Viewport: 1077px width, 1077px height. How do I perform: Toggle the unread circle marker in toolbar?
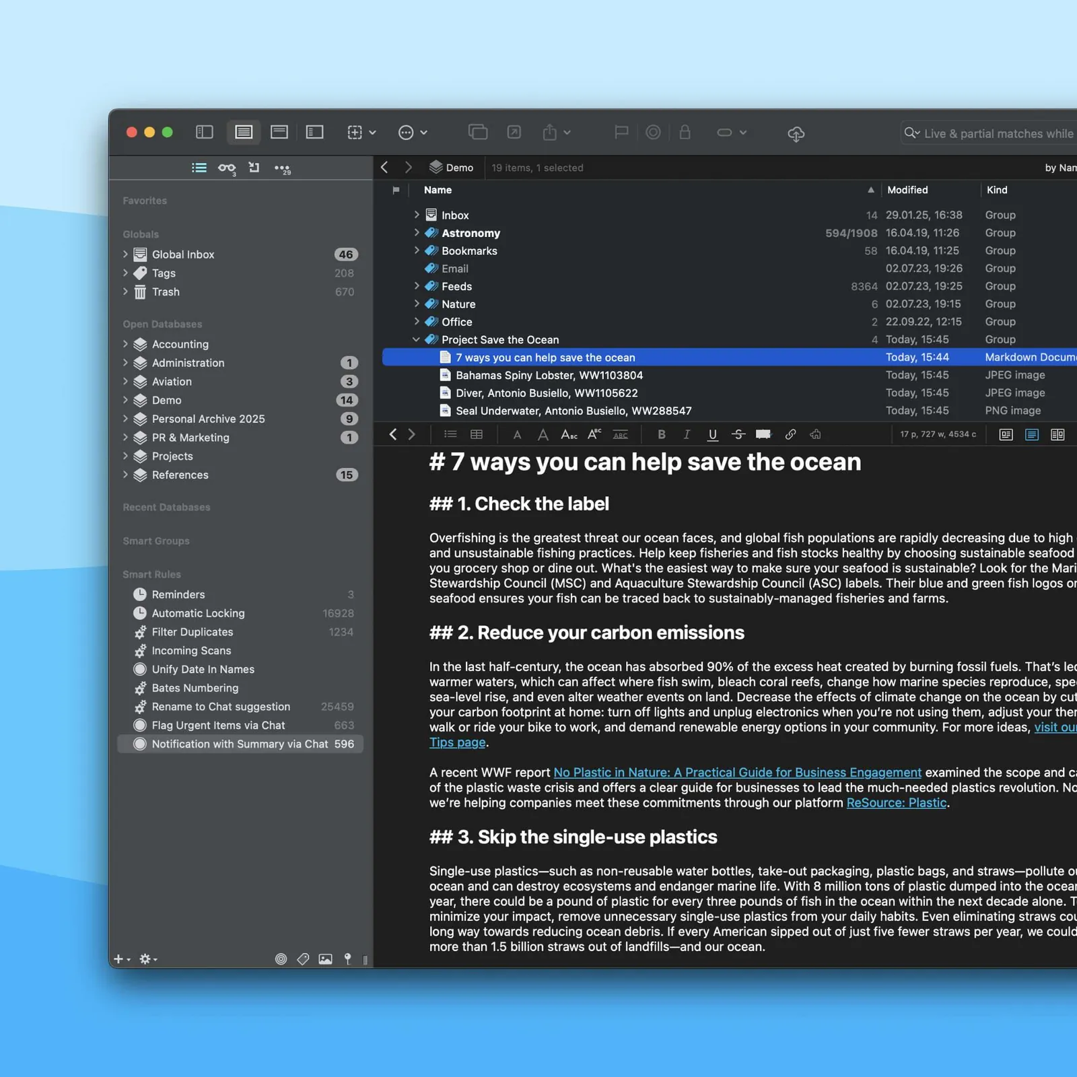653,133
